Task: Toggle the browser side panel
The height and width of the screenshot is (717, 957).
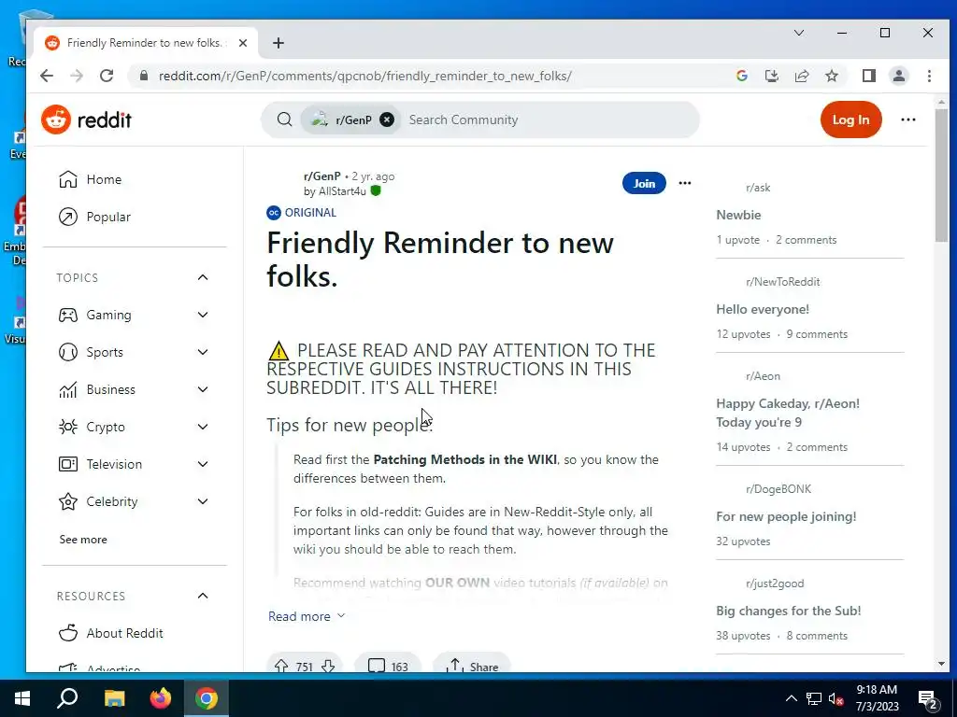Action: click(868, 76)
